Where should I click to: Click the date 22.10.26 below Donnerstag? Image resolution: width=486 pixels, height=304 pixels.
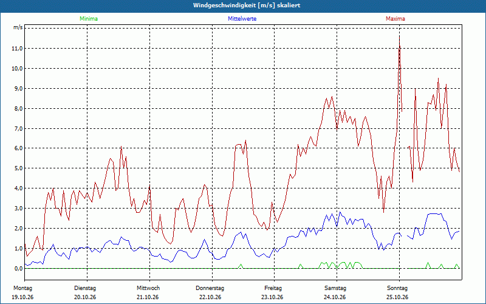(210, 297)
